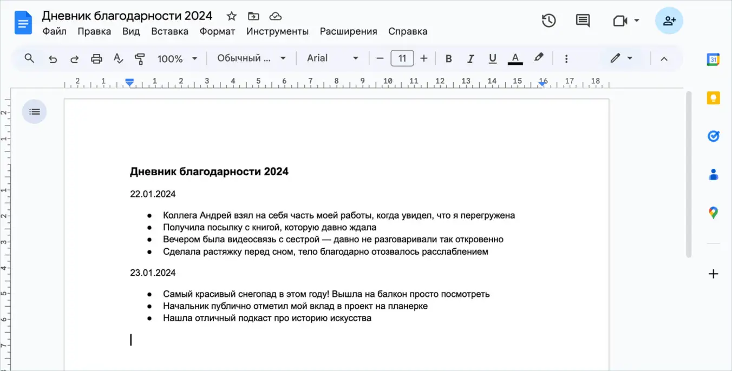Image resolution: width=732 pixels, height=371 pixels.
Task: Open the zoom level dropdown showing 100%
Action: point(177,58)
